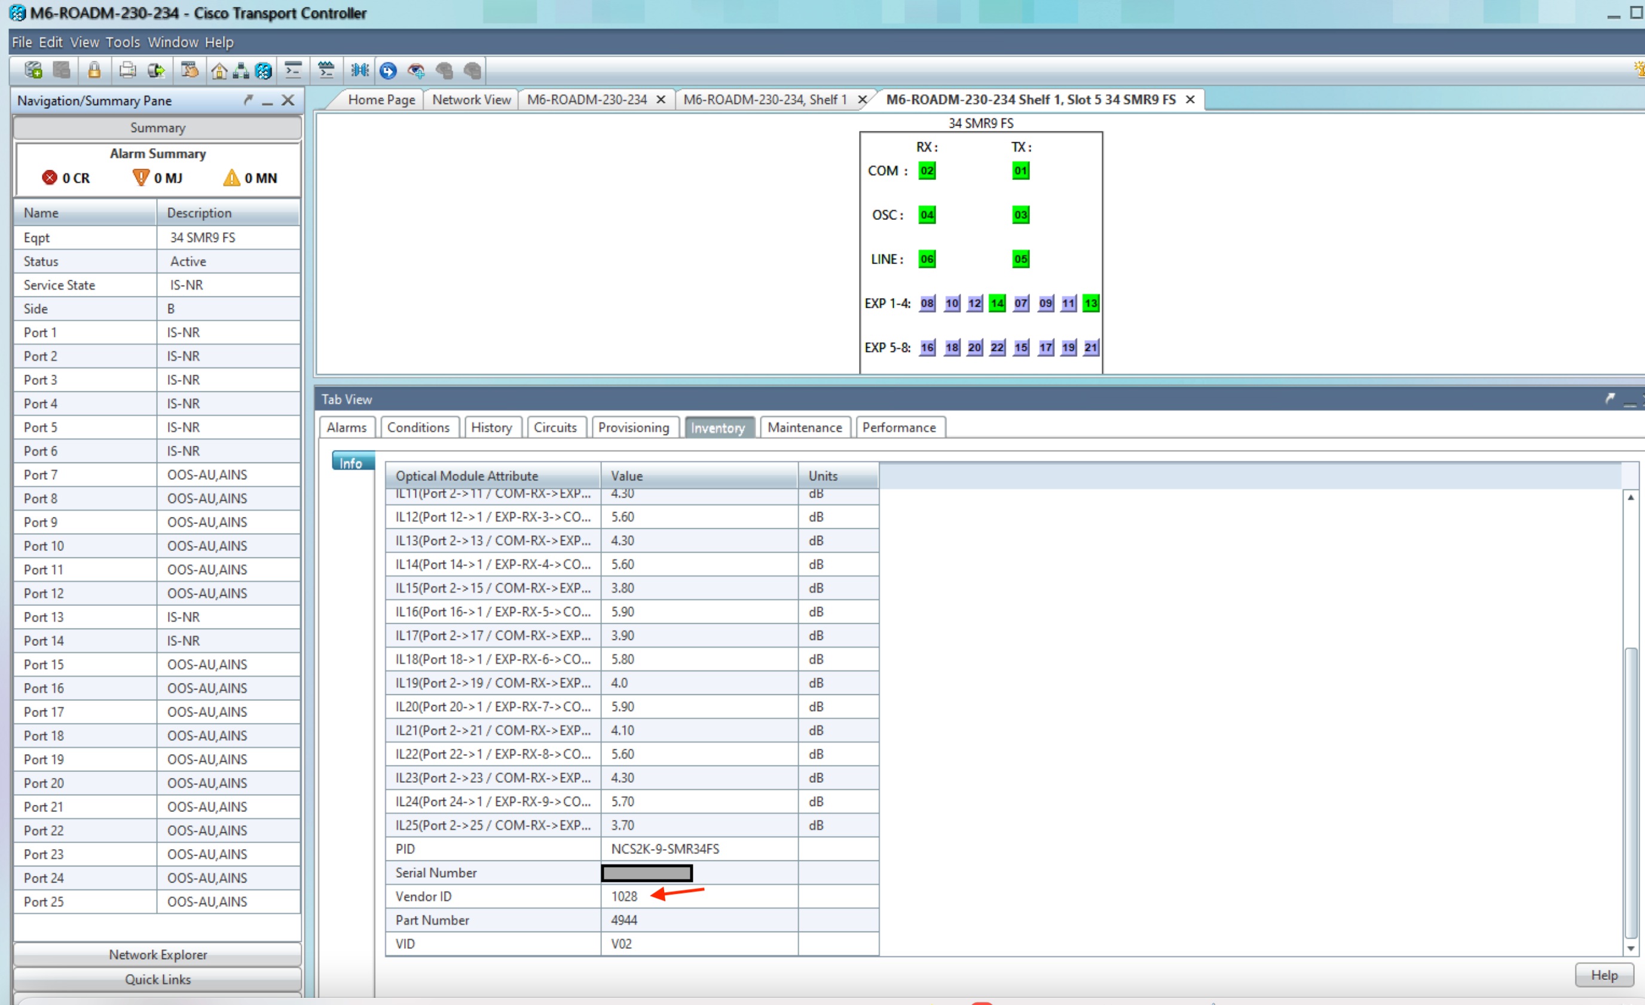
Task: Click the Help button
Action: (1604, 975)
